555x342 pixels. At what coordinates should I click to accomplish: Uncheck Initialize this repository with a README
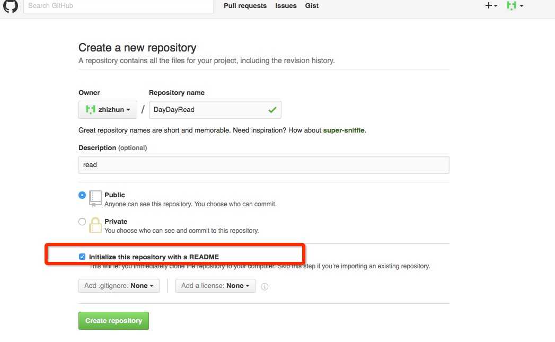(82, 257)
